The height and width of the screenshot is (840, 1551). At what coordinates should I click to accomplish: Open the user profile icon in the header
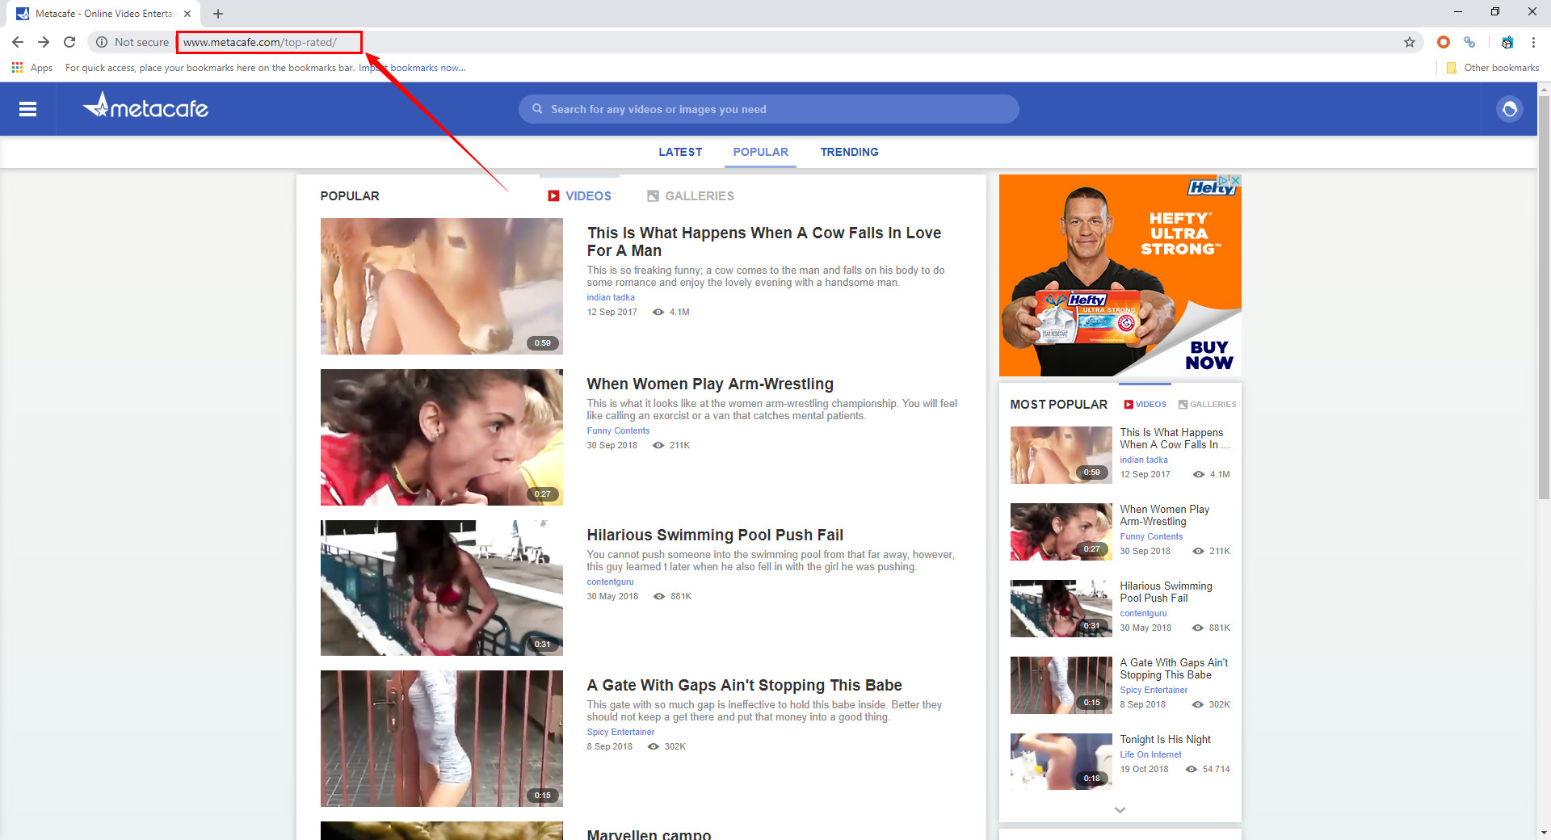coord(1509,109)
